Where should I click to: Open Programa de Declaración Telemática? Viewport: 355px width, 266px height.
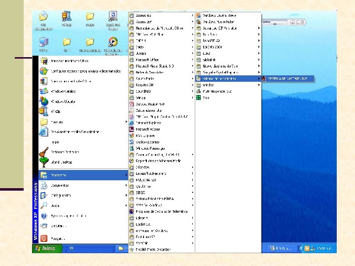coord(161,211)
